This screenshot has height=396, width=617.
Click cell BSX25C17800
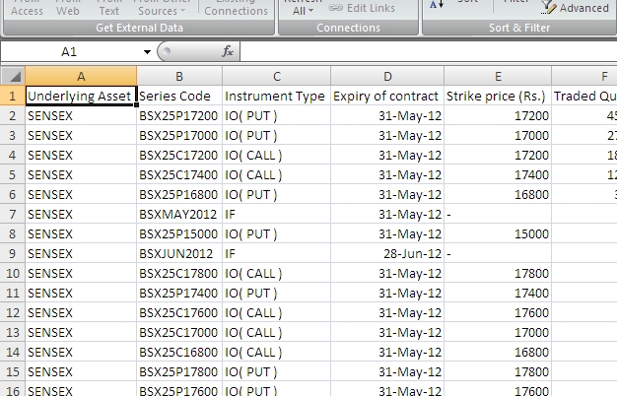pyautogui.click(x=179, y=273)
